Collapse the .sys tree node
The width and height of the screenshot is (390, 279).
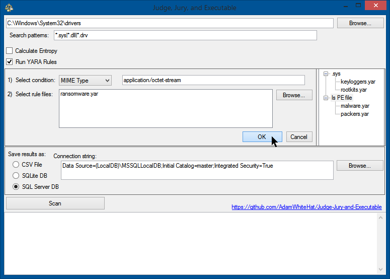[326, 74]
